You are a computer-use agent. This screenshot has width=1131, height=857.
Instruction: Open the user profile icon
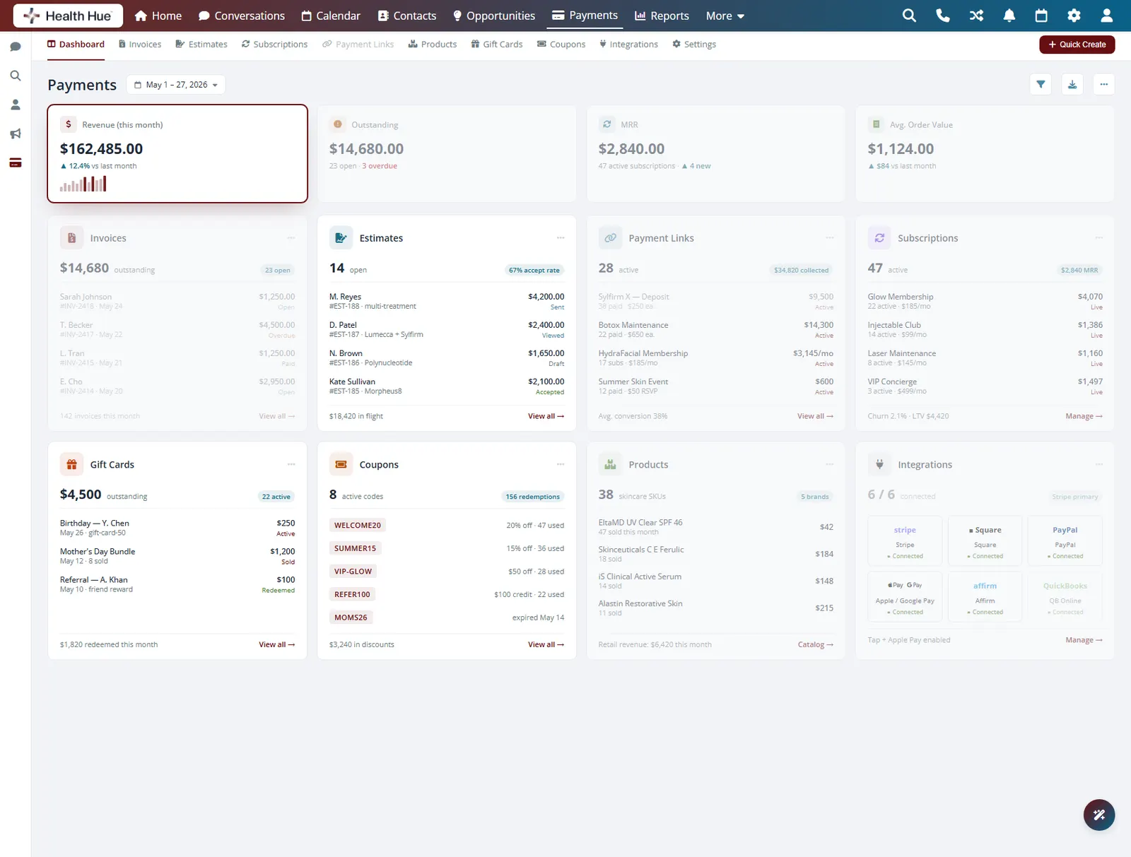pyautogui.click(x=1107, y=16)
